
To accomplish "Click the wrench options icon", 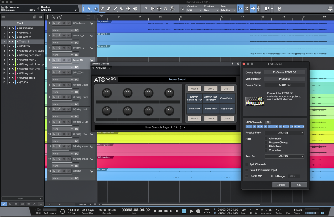I will 53,17.
